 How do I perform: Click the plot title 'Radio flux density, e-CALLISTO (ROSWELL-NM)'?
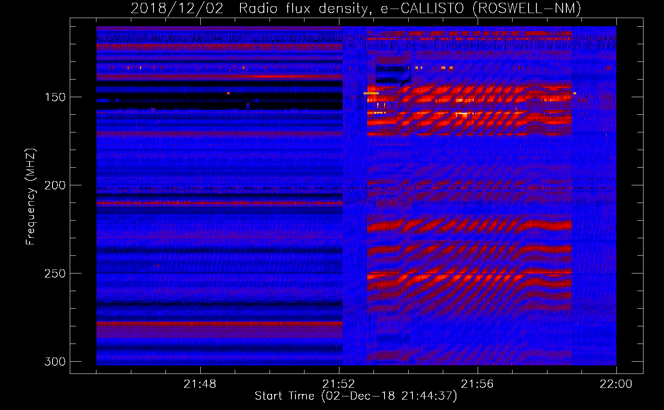point(410,8)
